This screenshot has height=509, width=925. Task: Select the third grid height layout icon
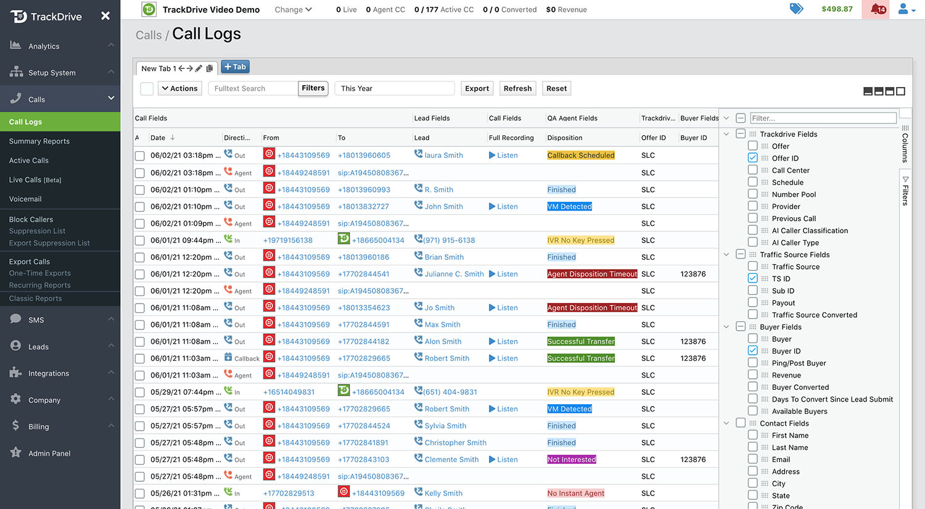click(x=890, y=91)
